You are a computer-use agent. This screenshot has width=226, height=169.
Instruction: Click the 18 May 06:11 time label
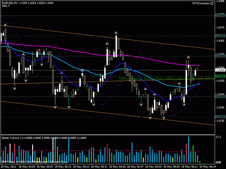click(x=190, y=167)
